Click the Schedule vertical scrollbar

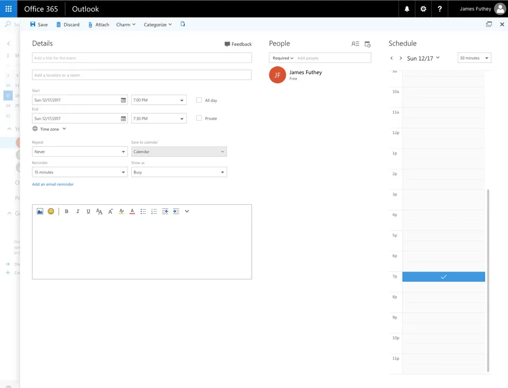click(x=488, y=281)
